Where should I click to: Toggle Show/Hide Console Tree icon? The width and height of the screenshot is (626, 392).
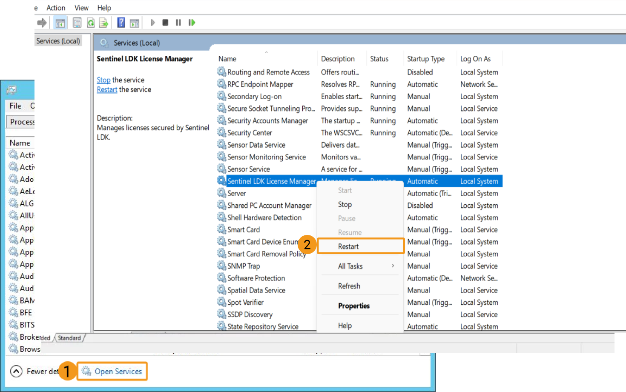60,23
